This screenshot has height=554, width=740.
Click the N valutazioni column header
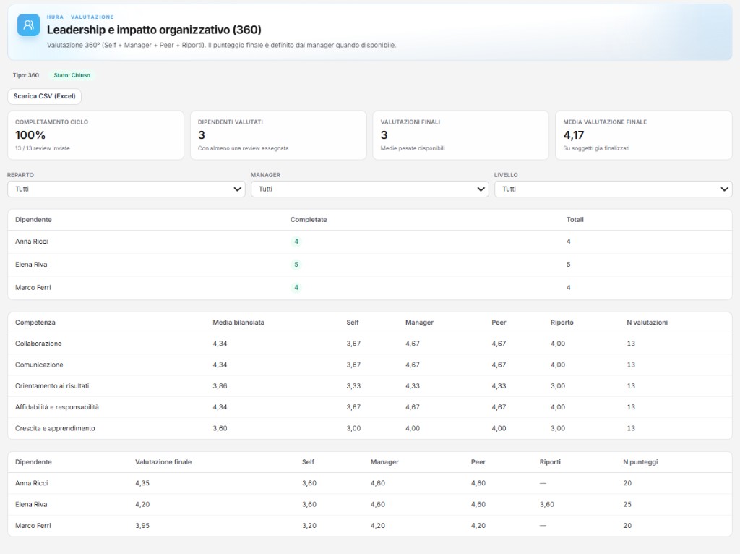(x=647, y=323)
